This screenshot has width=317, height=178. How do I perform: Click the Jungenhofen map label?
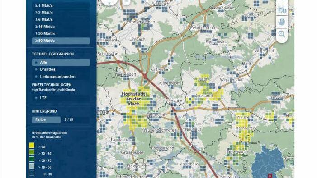pyautogui.click(x=222, y=8)
